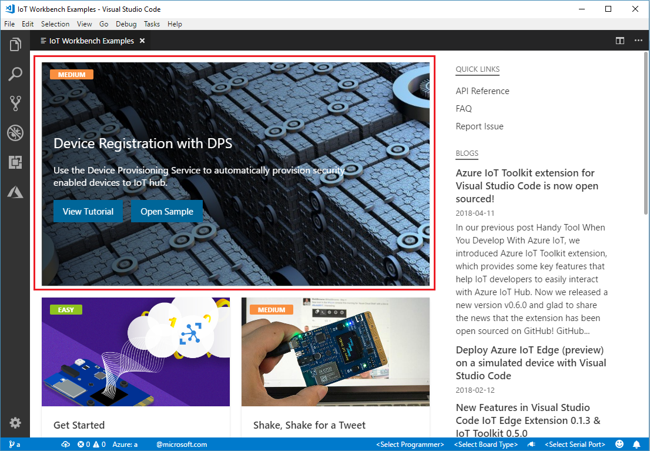Open the Source Control branch icon
This screenshot has height=451, width=650.
tap(15, 103)
